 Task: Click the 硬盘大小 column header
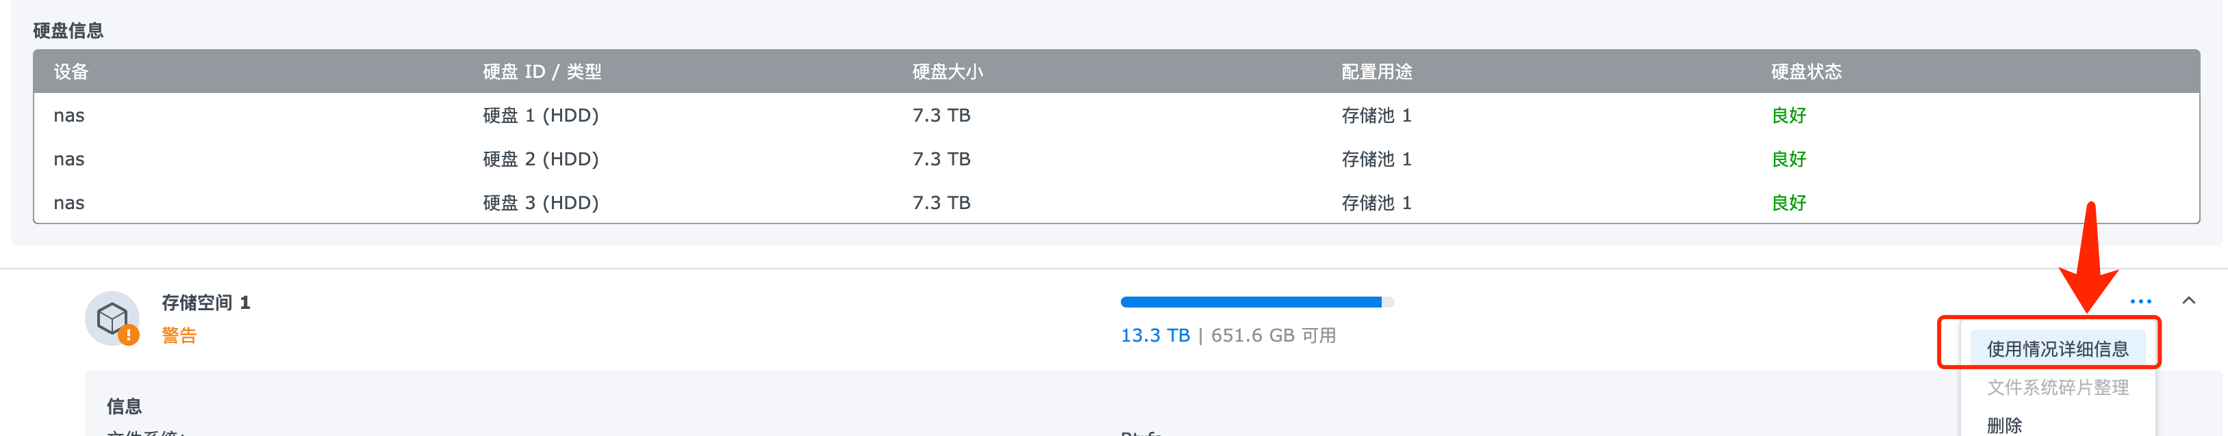coord(947,72)
